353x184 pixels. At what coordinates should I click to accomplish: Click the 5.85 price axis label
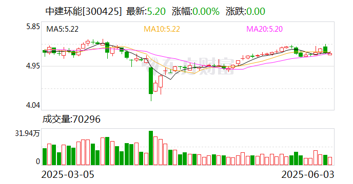(33, 27)
